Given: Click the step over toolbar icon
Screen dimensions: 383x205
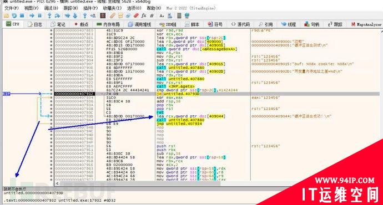Looking at the screenshot, I should (x=57, y=16).
